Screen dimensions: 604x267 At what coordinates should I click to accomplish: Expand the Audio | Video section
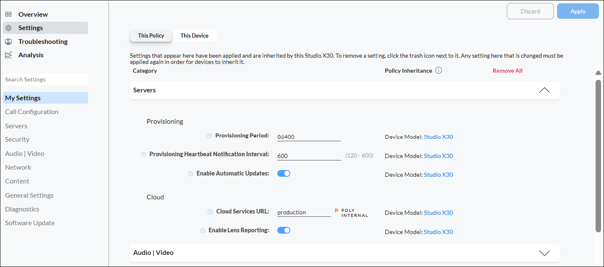544,252
